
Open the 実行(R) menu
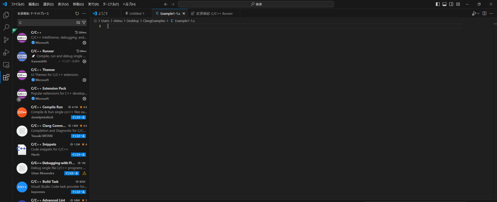(93, 4)
